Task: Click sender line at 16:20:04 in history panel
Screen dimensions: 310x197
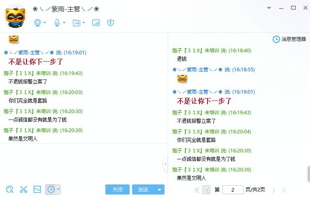Action: [x=212, y=131]
